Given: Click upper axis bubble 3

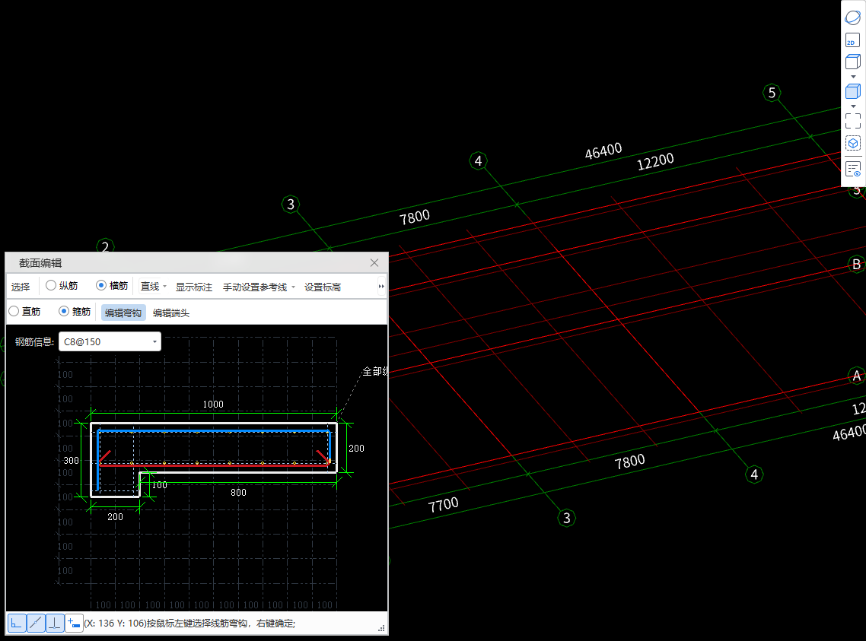Looking at the screenshot, I should (291, 205).
